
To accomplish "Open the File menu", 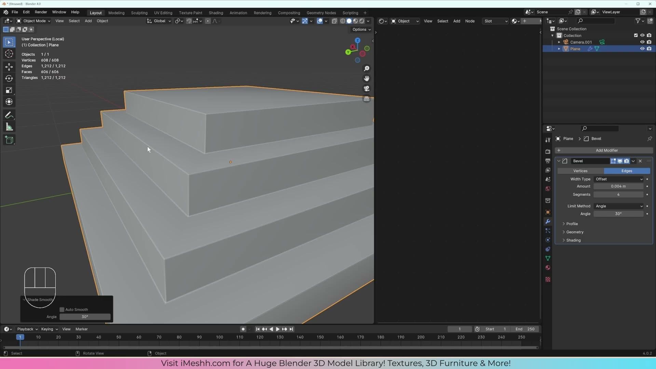I will [x=15, y=12].
